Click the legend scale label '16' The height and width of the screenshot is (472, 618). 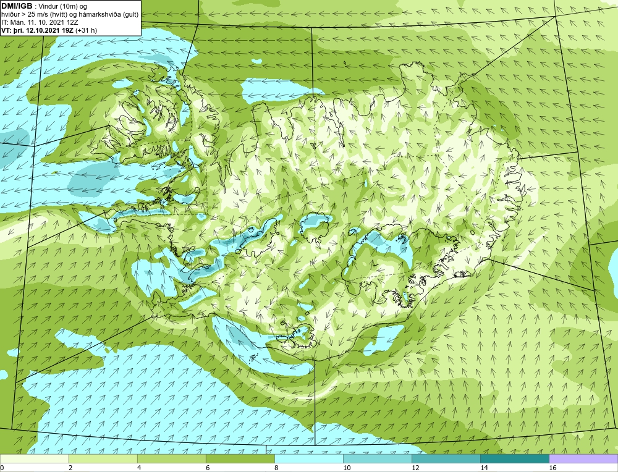click(x=552, y=468)
